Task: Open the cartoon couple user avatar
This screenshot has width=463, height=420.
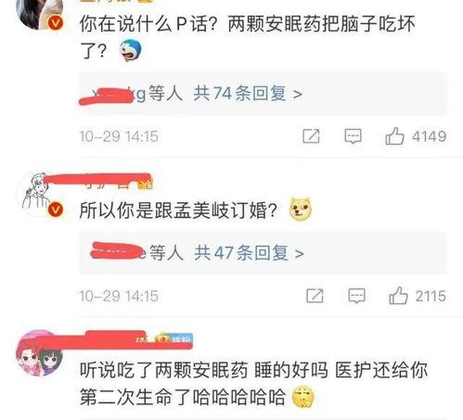Action: (x=40, y=352)
